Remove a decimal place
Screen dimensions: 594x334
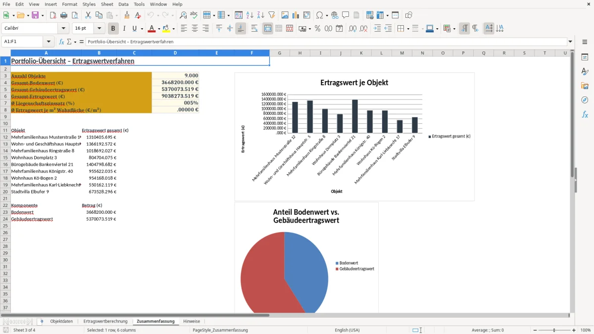coord(363,29)
